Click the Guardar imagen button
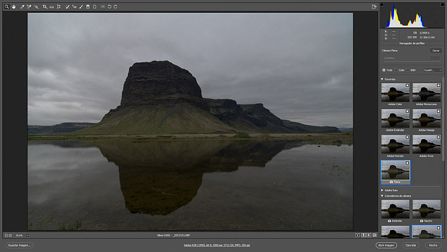 pos(19,245)
